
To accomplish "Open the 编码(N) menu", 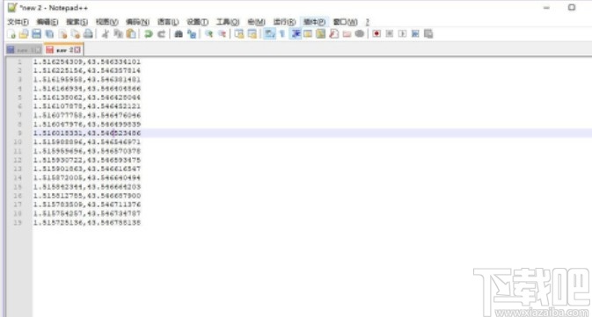I will coord(137,22).
